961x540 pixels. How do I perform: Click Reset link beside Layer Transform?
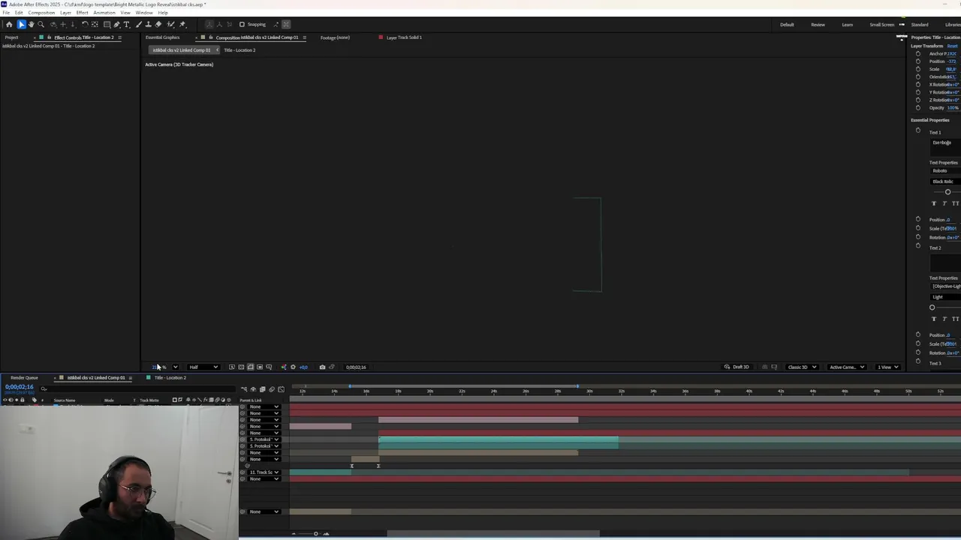click(x=952, y=46)
